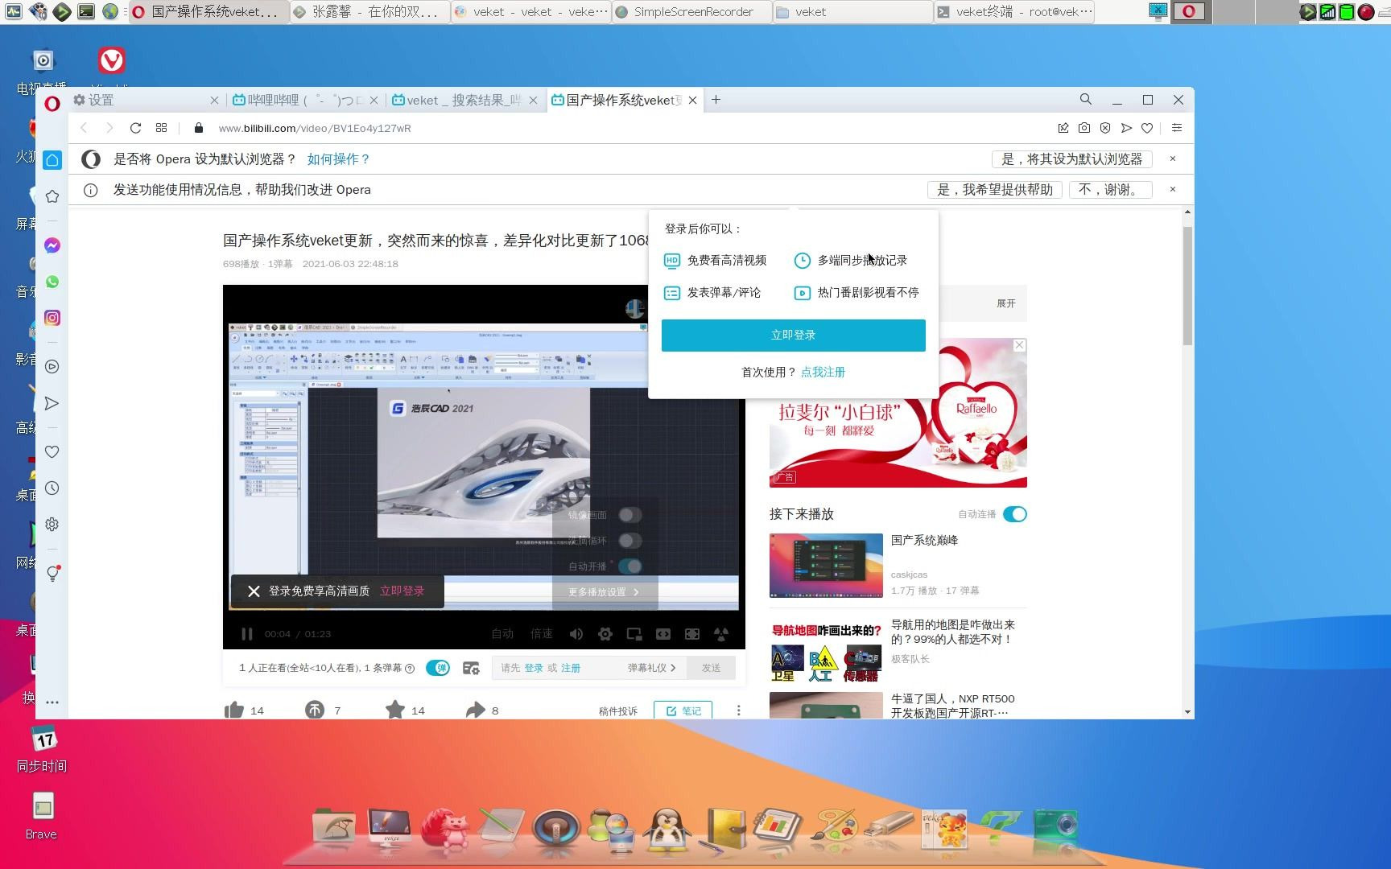The width and height of the screenshot is (1391, 869).
Task: Open 倍速 playback speed menu
Action: (x=542, y=634)
